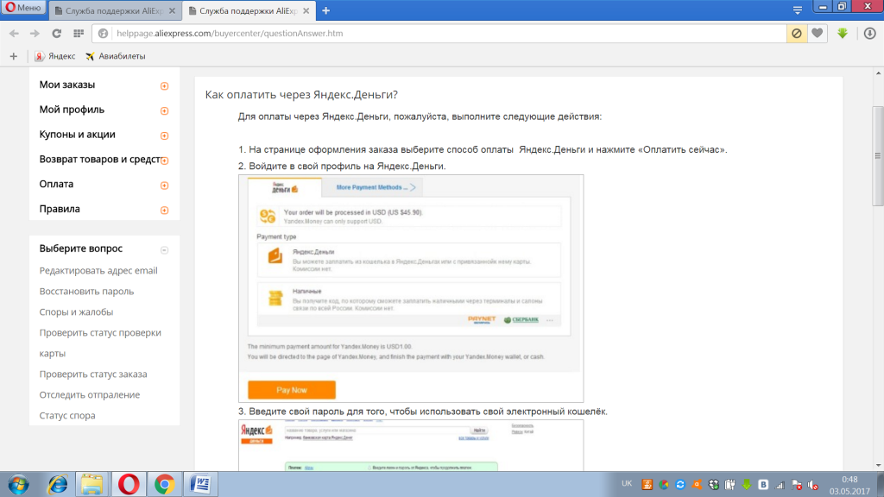The image size is (884, 497).
Task: Open the downloads panel icon
Action: 870,34
